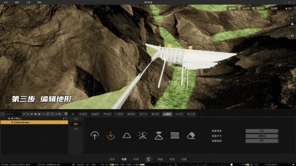Switch to 场景 in the bottom navigation

pos(124,159)
